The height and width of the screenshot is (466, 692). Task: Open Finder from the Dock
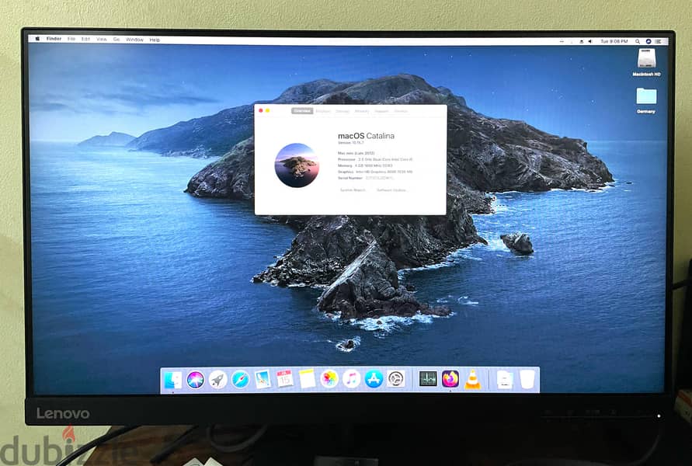[x=172, y=380]
